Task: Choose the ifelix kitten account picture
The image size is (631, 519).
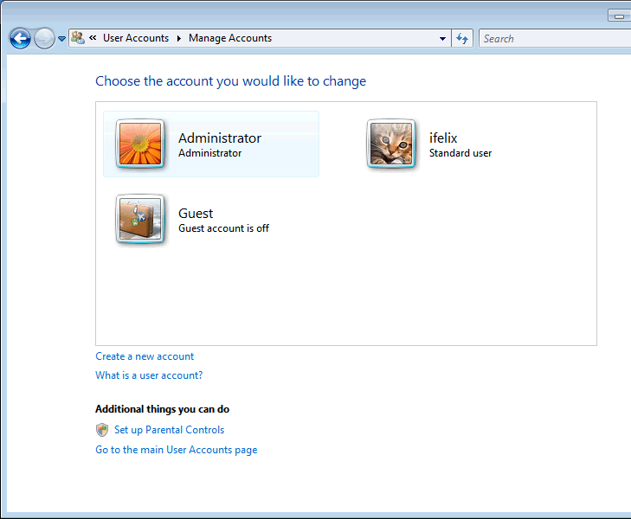Action: click(391, 144)
